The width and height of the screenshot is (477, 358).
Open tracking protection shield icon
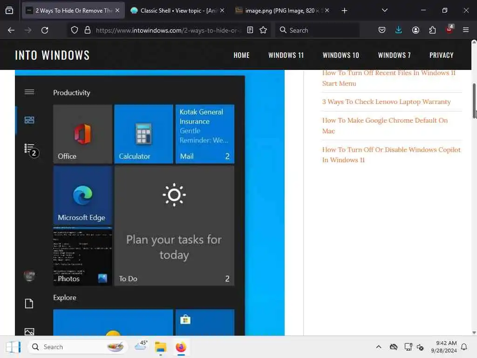75,30
